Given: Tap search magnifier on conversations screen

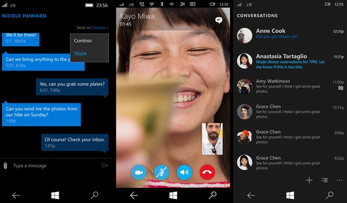Looking at the screenshot, I should pos(329,195).
